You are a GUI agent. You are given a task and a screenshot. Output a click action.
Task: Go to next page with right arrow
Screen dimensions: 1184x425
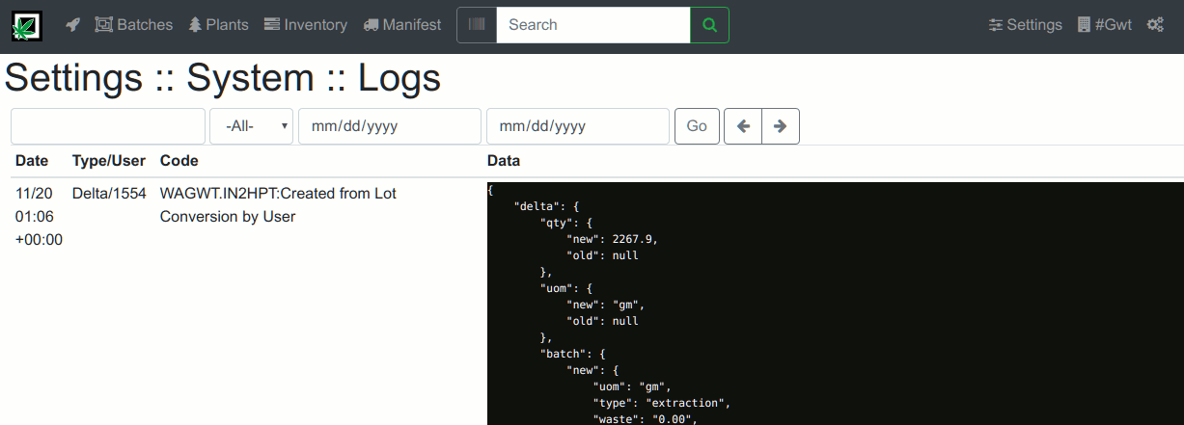[x=781, y=126]
